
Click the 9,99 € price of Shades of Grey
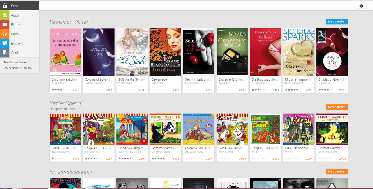tap(343, 90)
